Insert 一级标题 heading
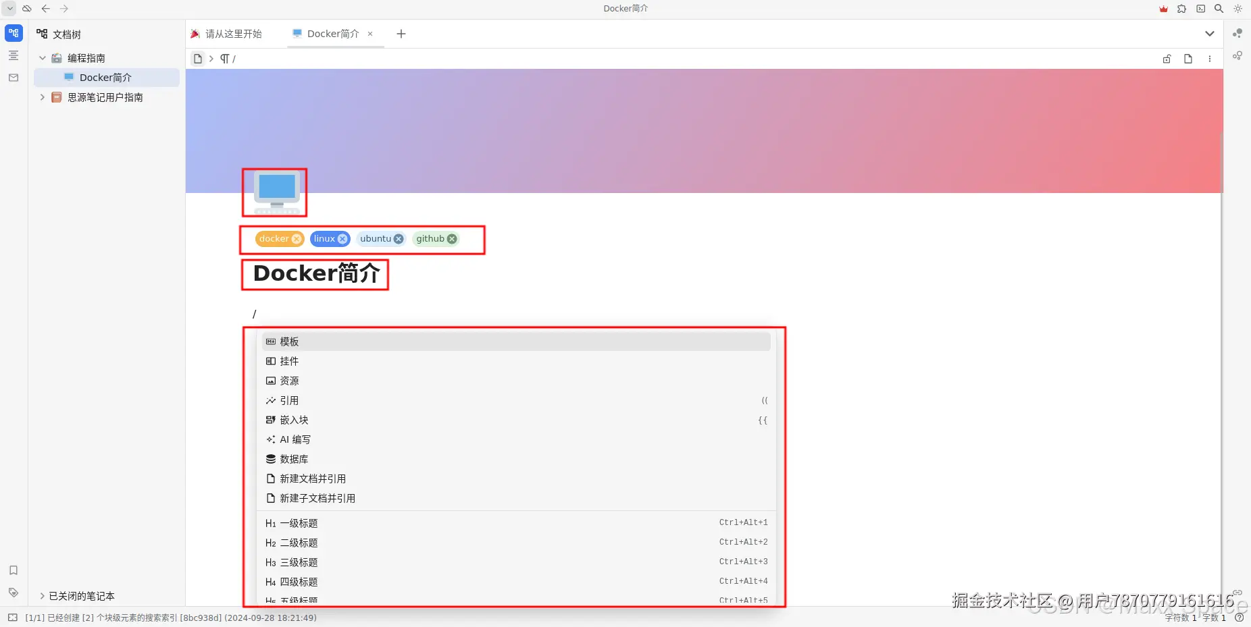This screenshot has width=1251, height=627. click(x=516, y=523)
